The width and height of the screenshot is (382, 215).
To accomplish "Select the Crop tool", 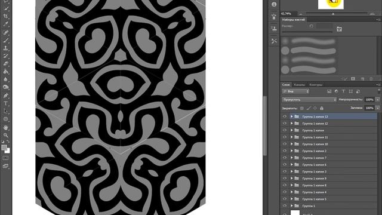I will (x=6, y=16).
